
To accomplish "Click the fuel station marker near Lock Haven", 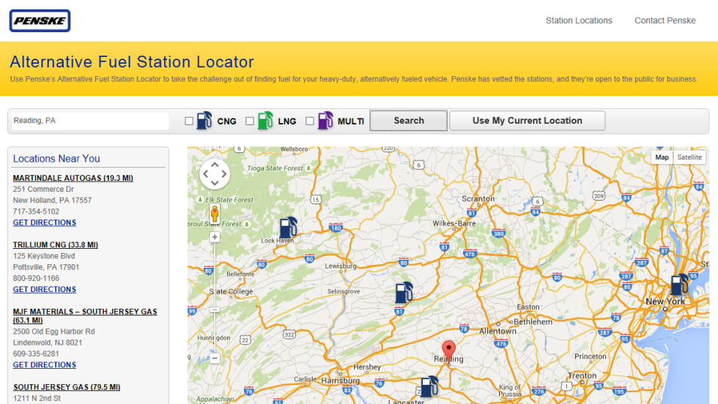I will point(289,228).
